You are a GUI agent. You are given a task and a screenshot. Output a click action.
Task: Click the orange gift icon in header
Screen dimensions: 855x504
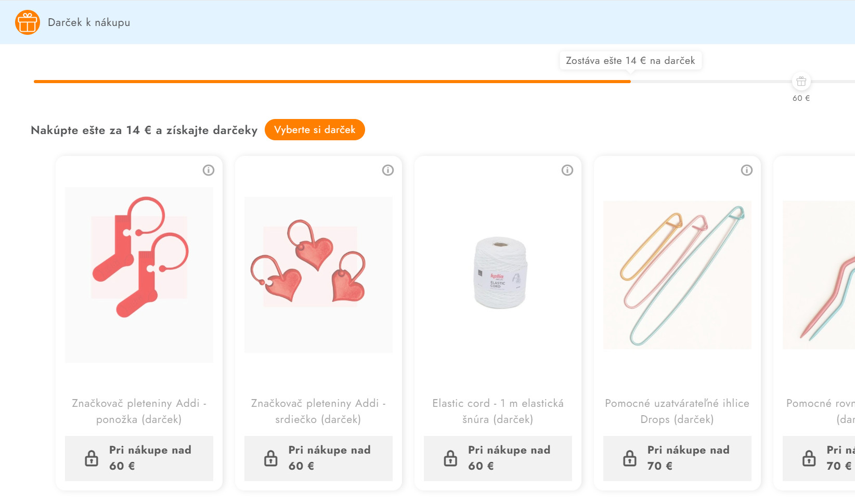[28, 22]
